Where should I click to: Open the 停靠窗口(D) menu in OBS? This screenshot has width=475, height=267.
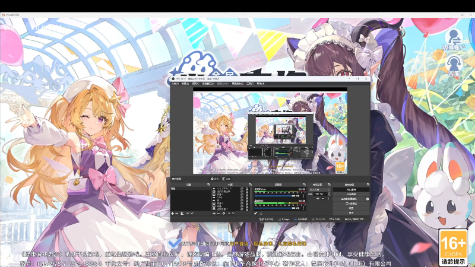(x=208, y=84)
